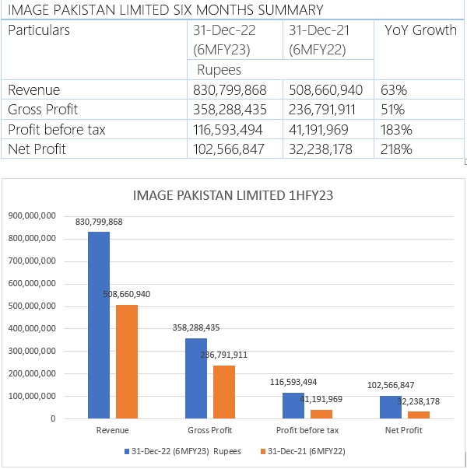
Task: Click the 700,000,000 y-axis label
Action: (x=32, y=261)
